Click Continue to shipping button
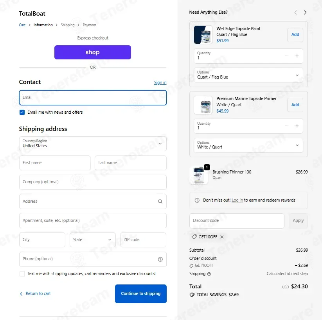 (x=141, y=293)
